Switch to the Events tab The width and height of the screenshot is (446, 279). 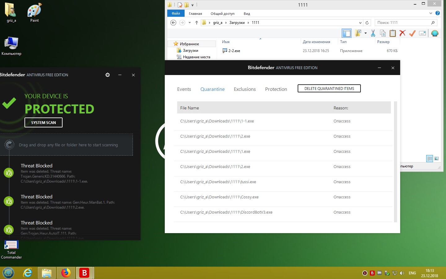point(184,89)
